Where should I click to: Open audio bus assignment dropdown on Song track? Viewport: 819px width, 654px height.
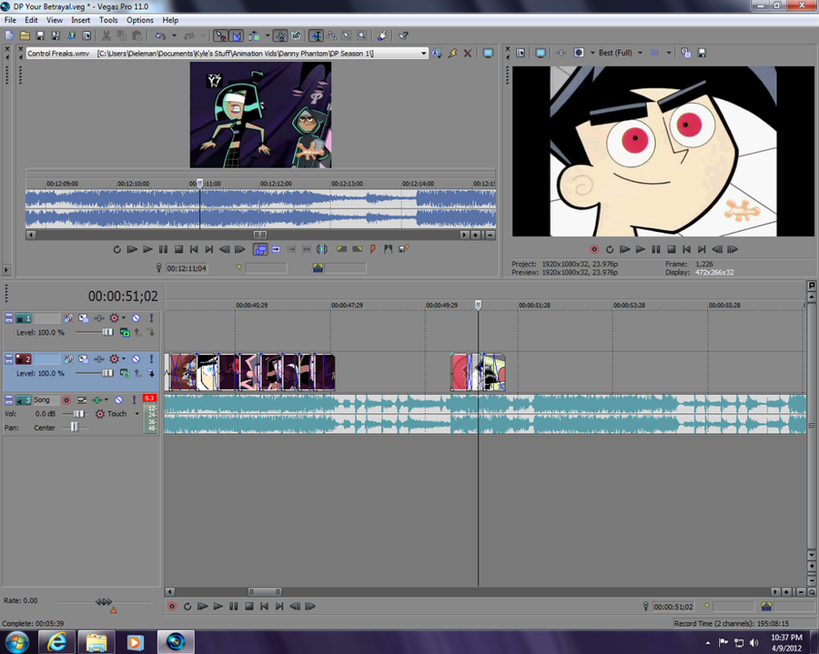point(106,400)
